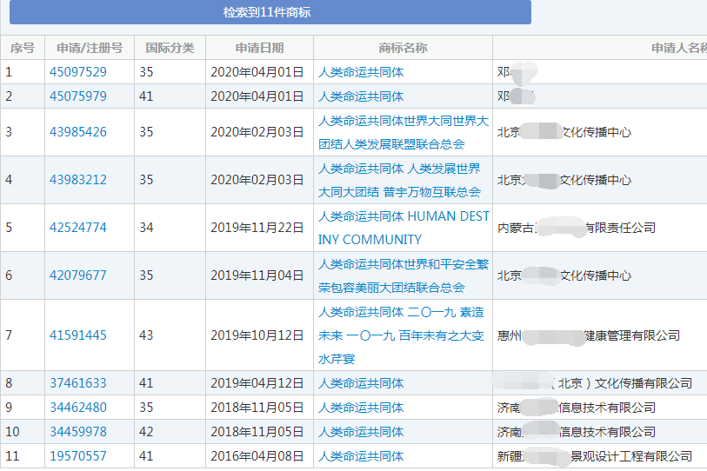Select applicant 内蒙古…有限责任公司
The height and width of the screenshot is (471, 707).
(577, 228)
